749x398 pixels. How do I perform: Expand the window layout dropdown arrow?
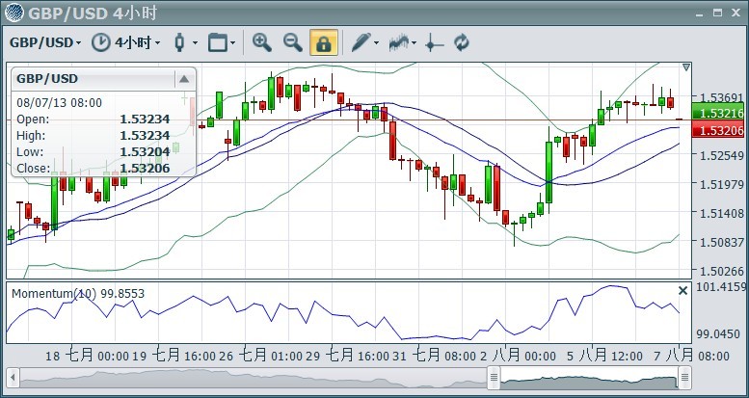point(232,43)
